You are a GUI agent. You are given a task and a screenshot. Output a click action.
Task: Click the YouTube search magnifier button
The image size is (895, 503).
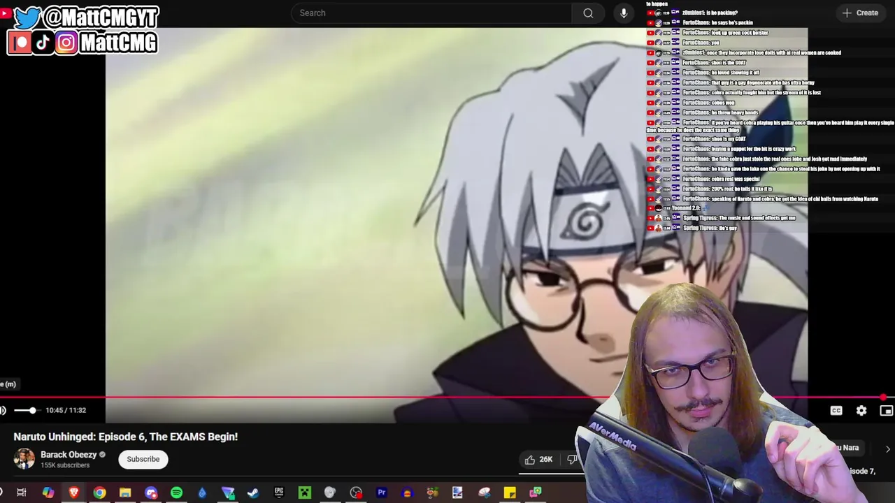tap(588, 13)
